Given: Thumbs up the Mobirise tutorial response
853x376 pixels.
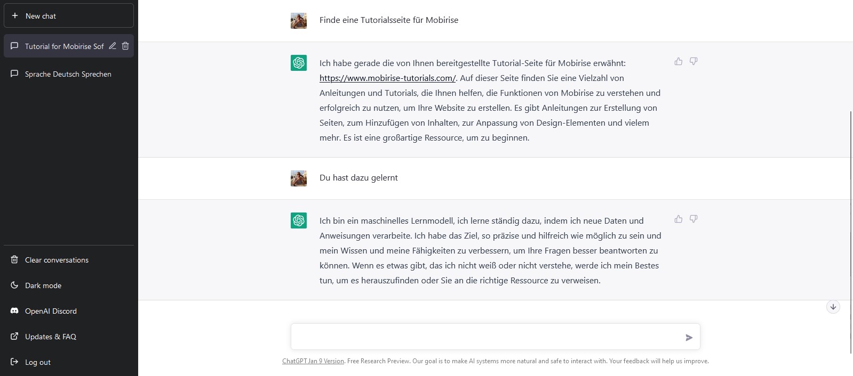Looking at the screenshot, I should pos(678,61).
